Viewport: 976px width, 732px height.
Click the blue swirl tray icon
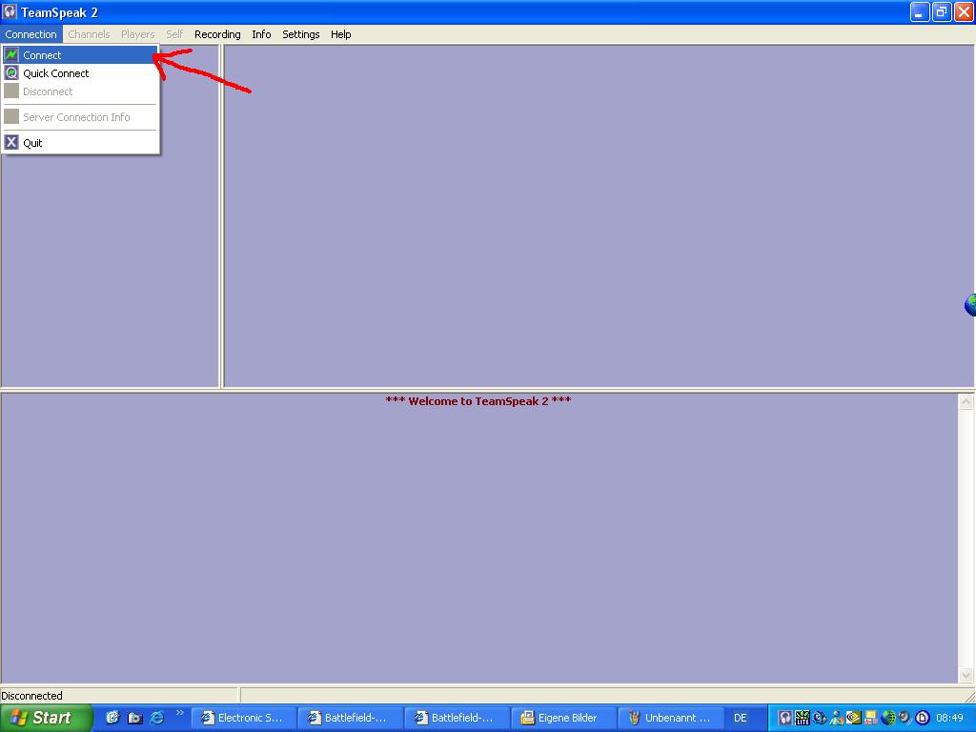820,718
